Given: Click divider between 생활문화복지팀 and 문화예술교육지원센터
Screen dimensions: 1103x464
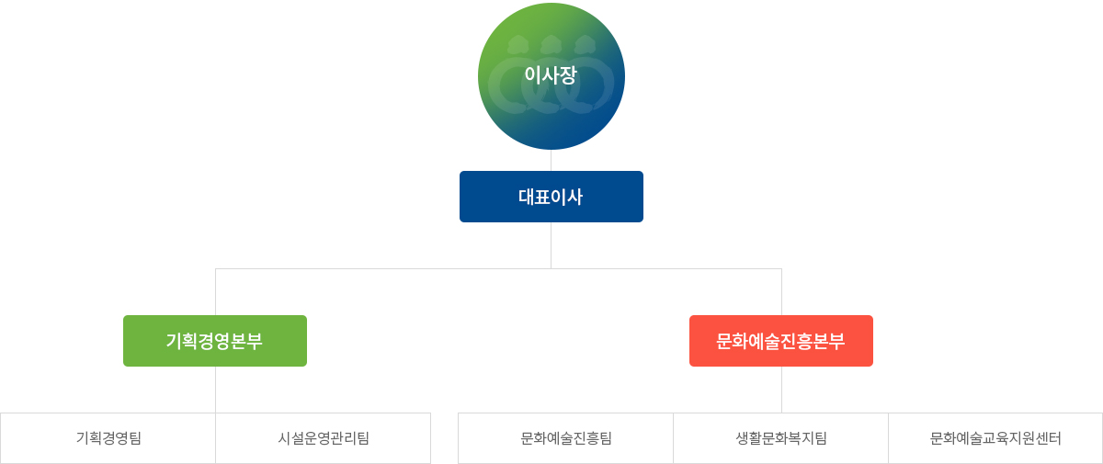Looking at the screenshot, I should 888,438.
